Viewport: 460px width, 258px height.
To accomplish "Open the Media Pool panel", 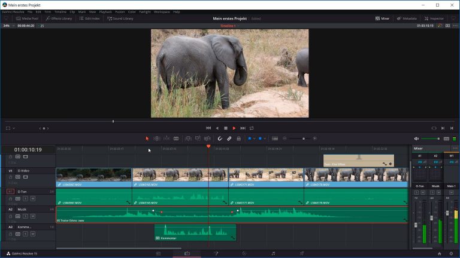I will click(x=28, y=19).
